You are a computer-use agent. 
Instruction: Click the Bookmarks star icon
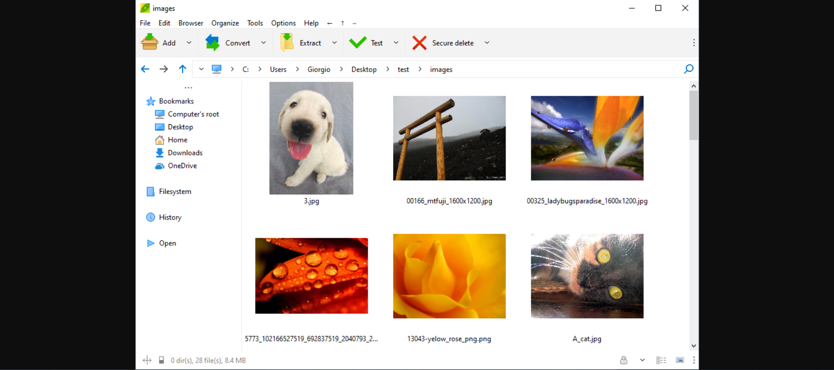(151, 101)
